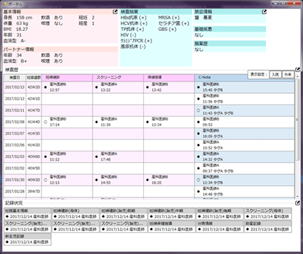Viewport: 303px width, 254px height.
Task: Click the 検査日 column header
Action: (x=15, y=77)
